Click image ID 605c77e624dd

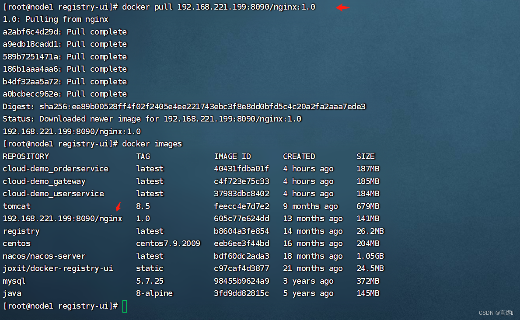click(x=241, y=218)
